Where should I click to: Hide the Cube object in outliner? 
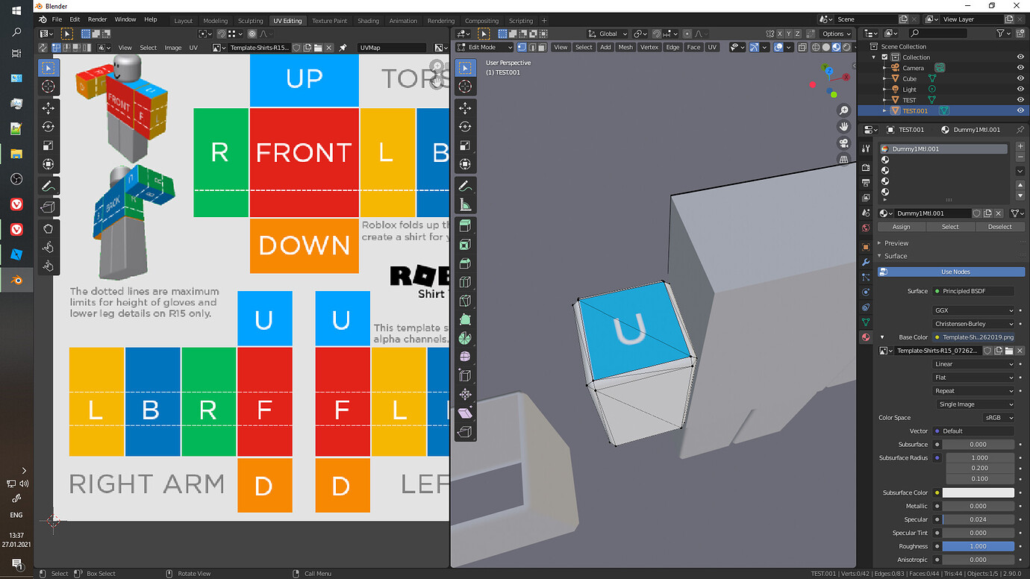pyautogui.click(x=1020, y=78)
